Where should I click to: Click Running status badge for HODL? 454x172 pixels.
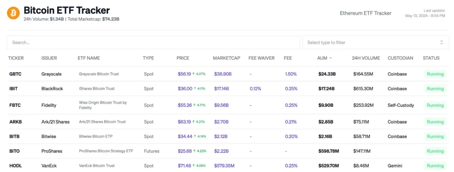point(435,166)
